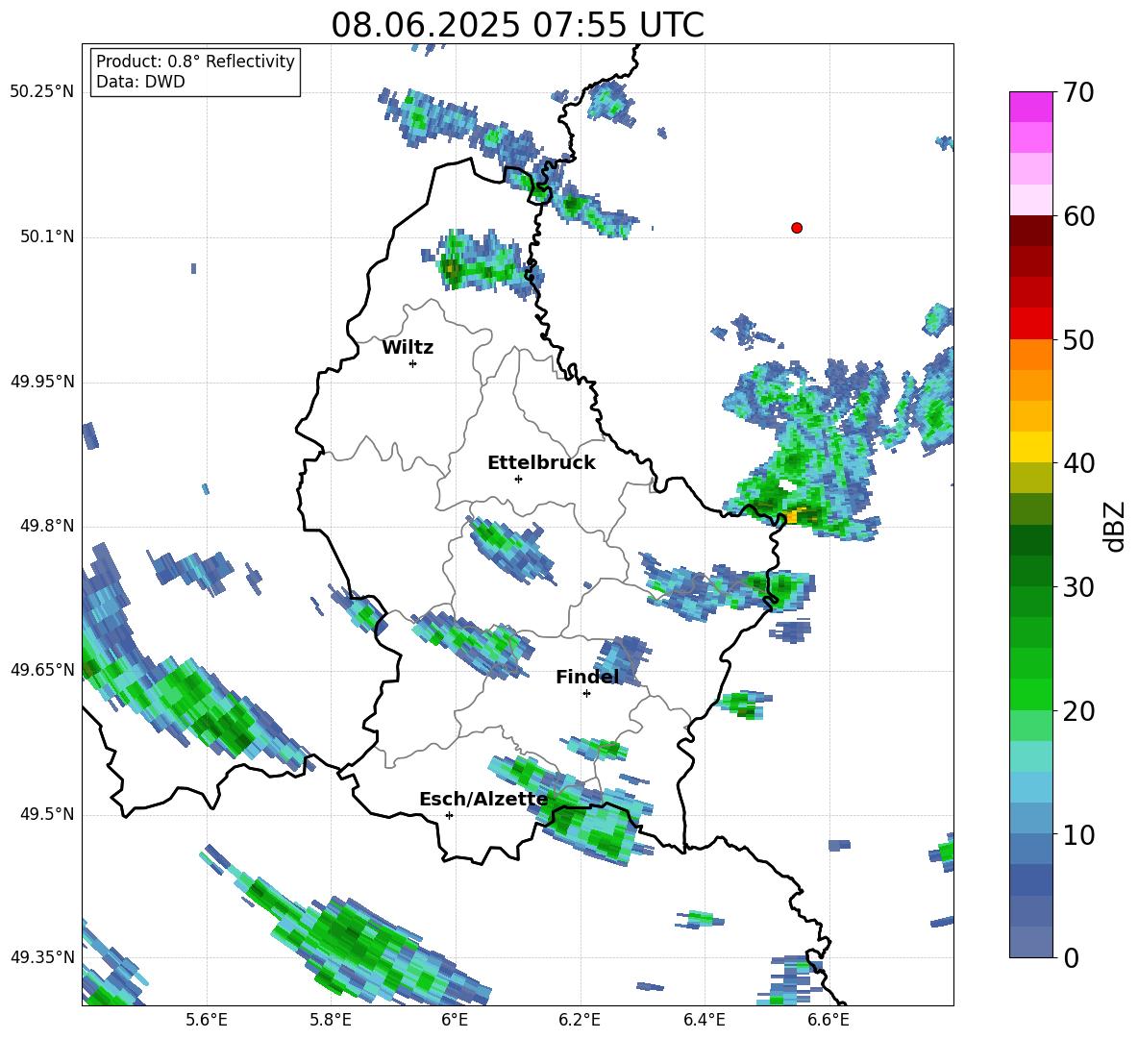Click the 30 tick label on colorbar
Image resolution: width=1138 pixels, height=1039 pixels.
click(x=1078, y=587)
